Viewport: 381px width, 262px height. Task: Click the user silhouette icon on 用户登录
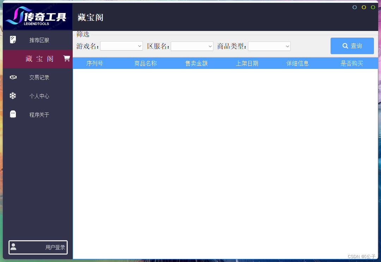(13, 247)
